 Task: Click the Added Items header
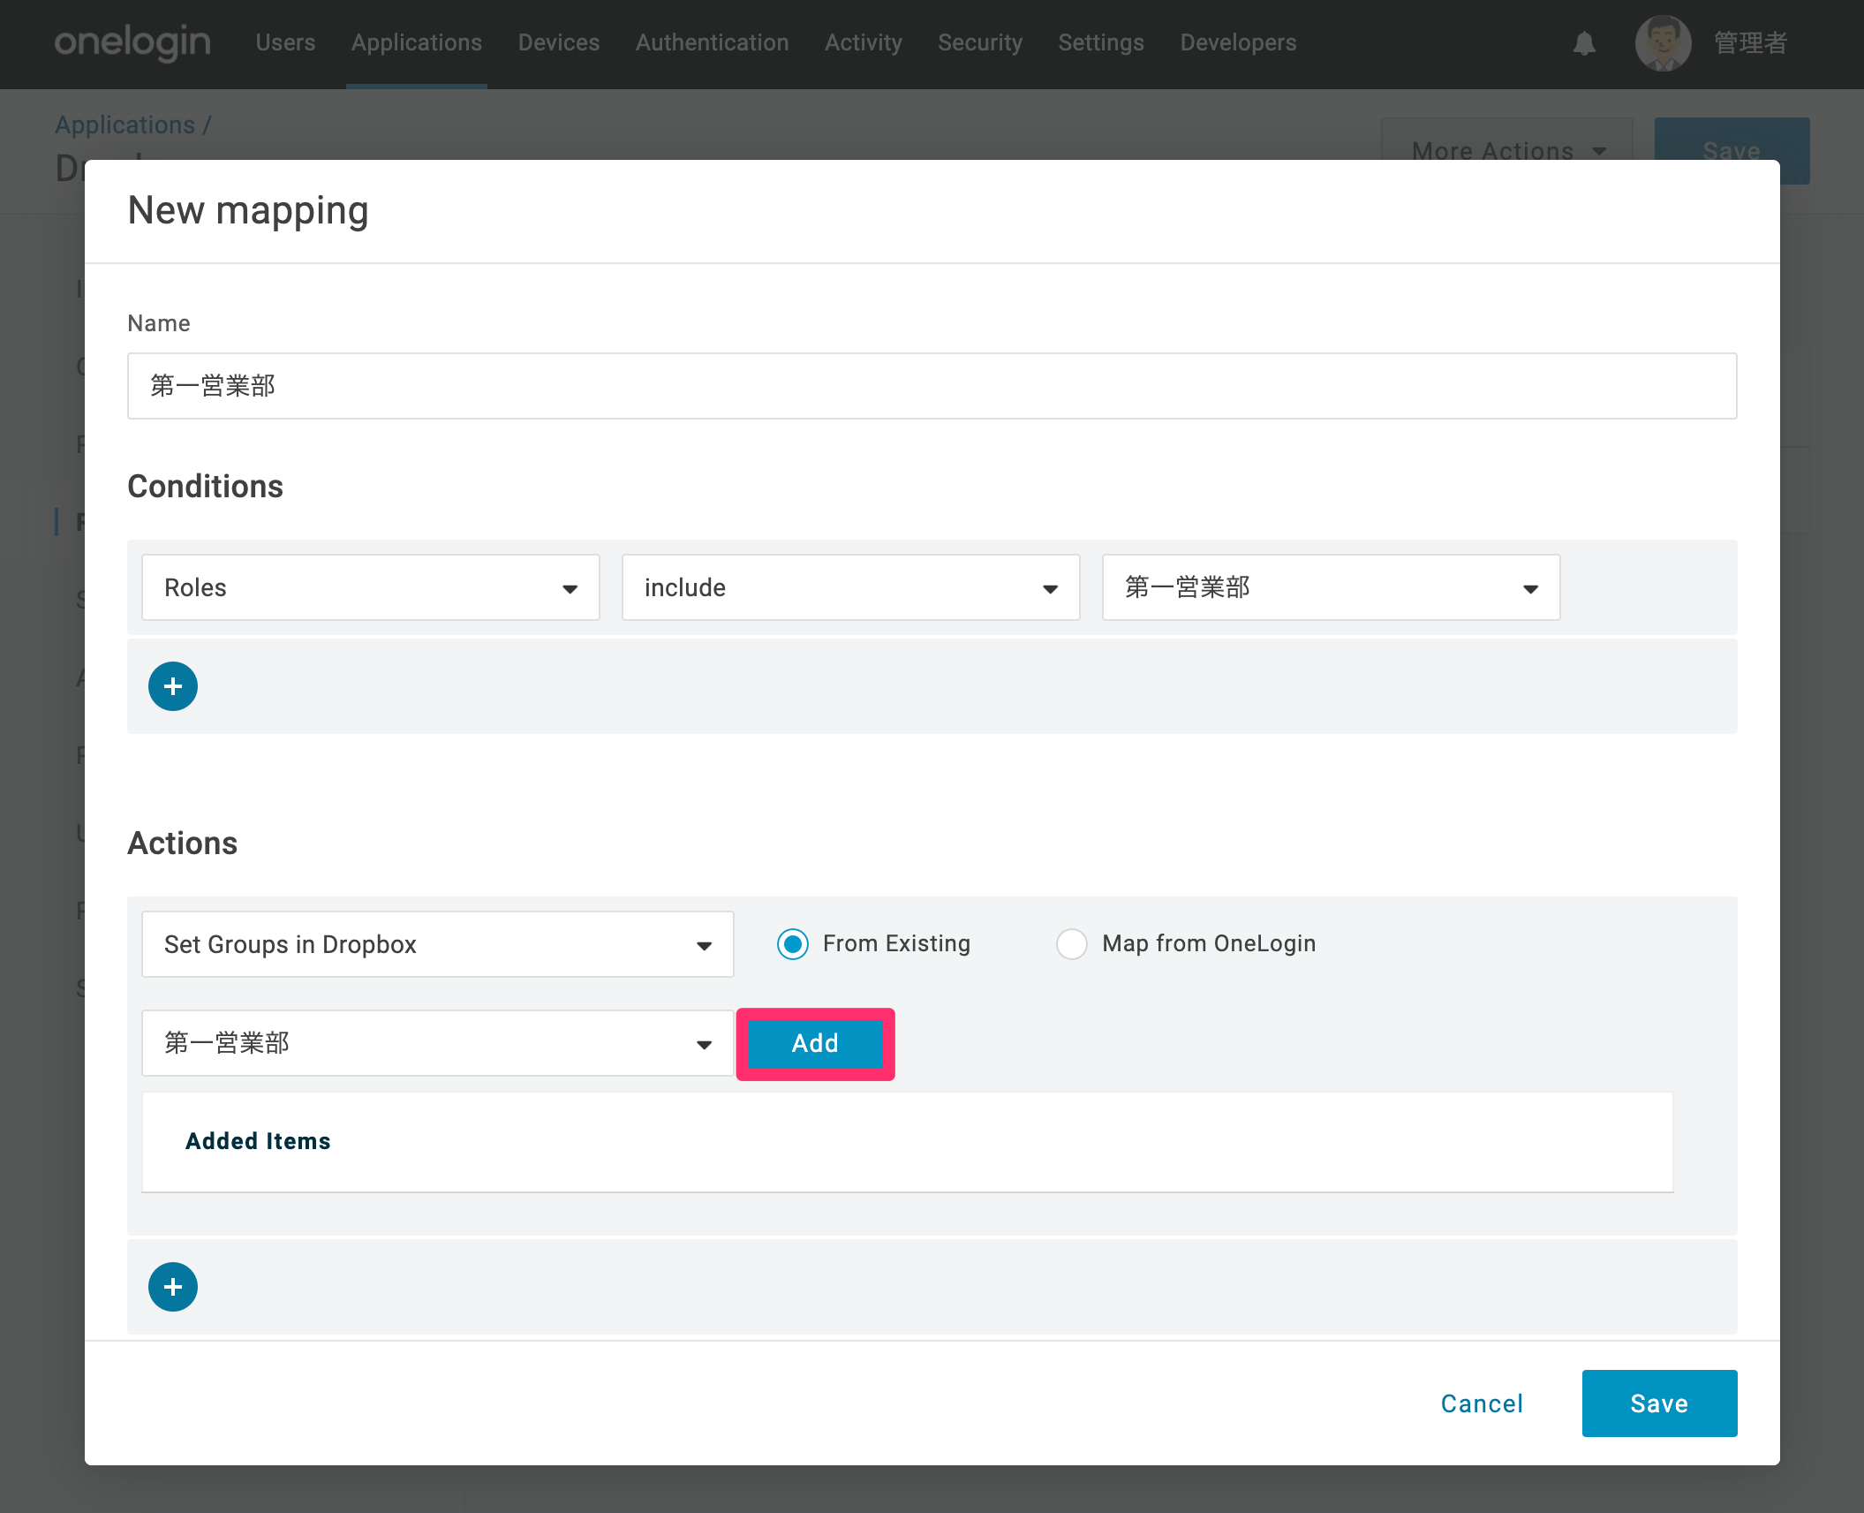(x=258, y=1141)
